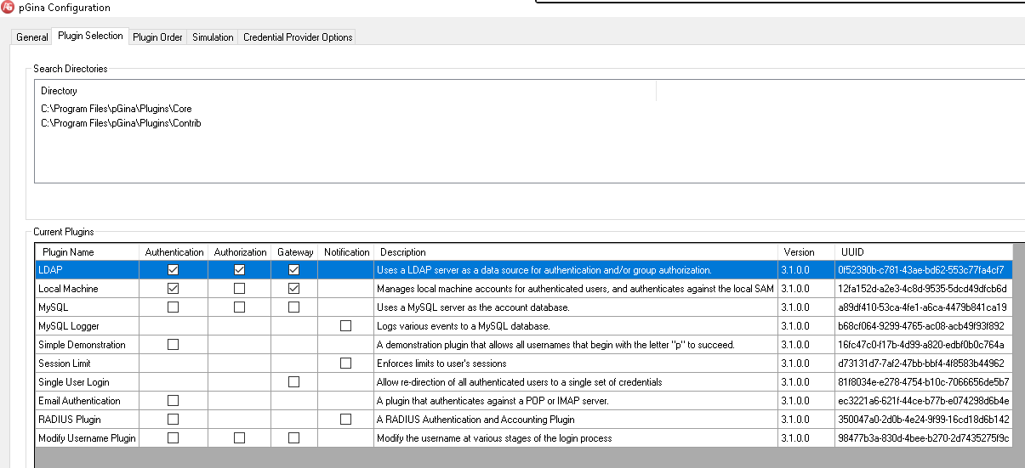Check MySQL Logger Notification checkbox
This screenshot has height=468, width=1025.
click(x=346, y=326)
